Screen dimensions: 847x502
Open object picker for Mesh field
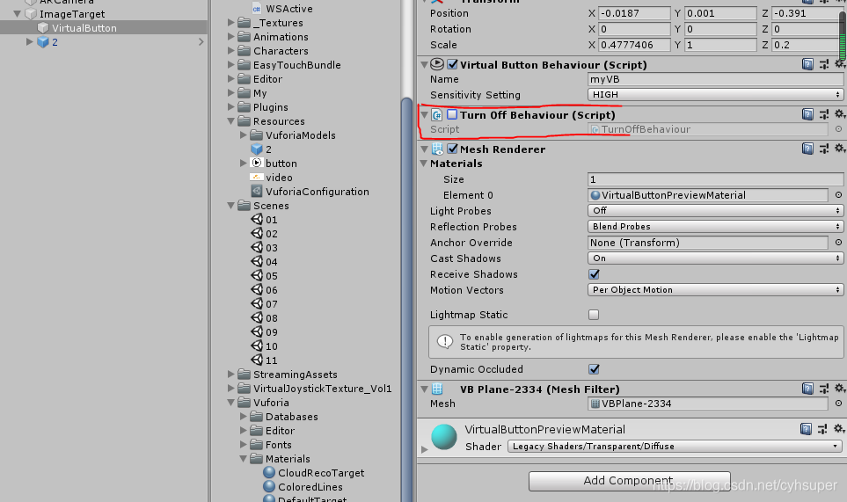coord(838,404)
